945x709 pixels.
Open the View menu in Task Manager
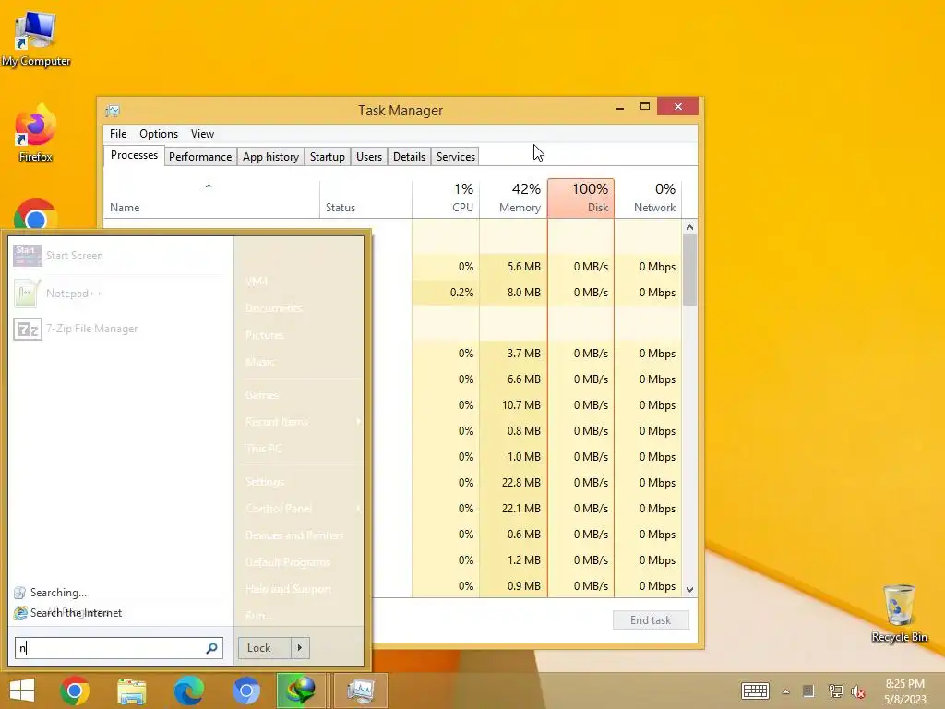(202, 134)
